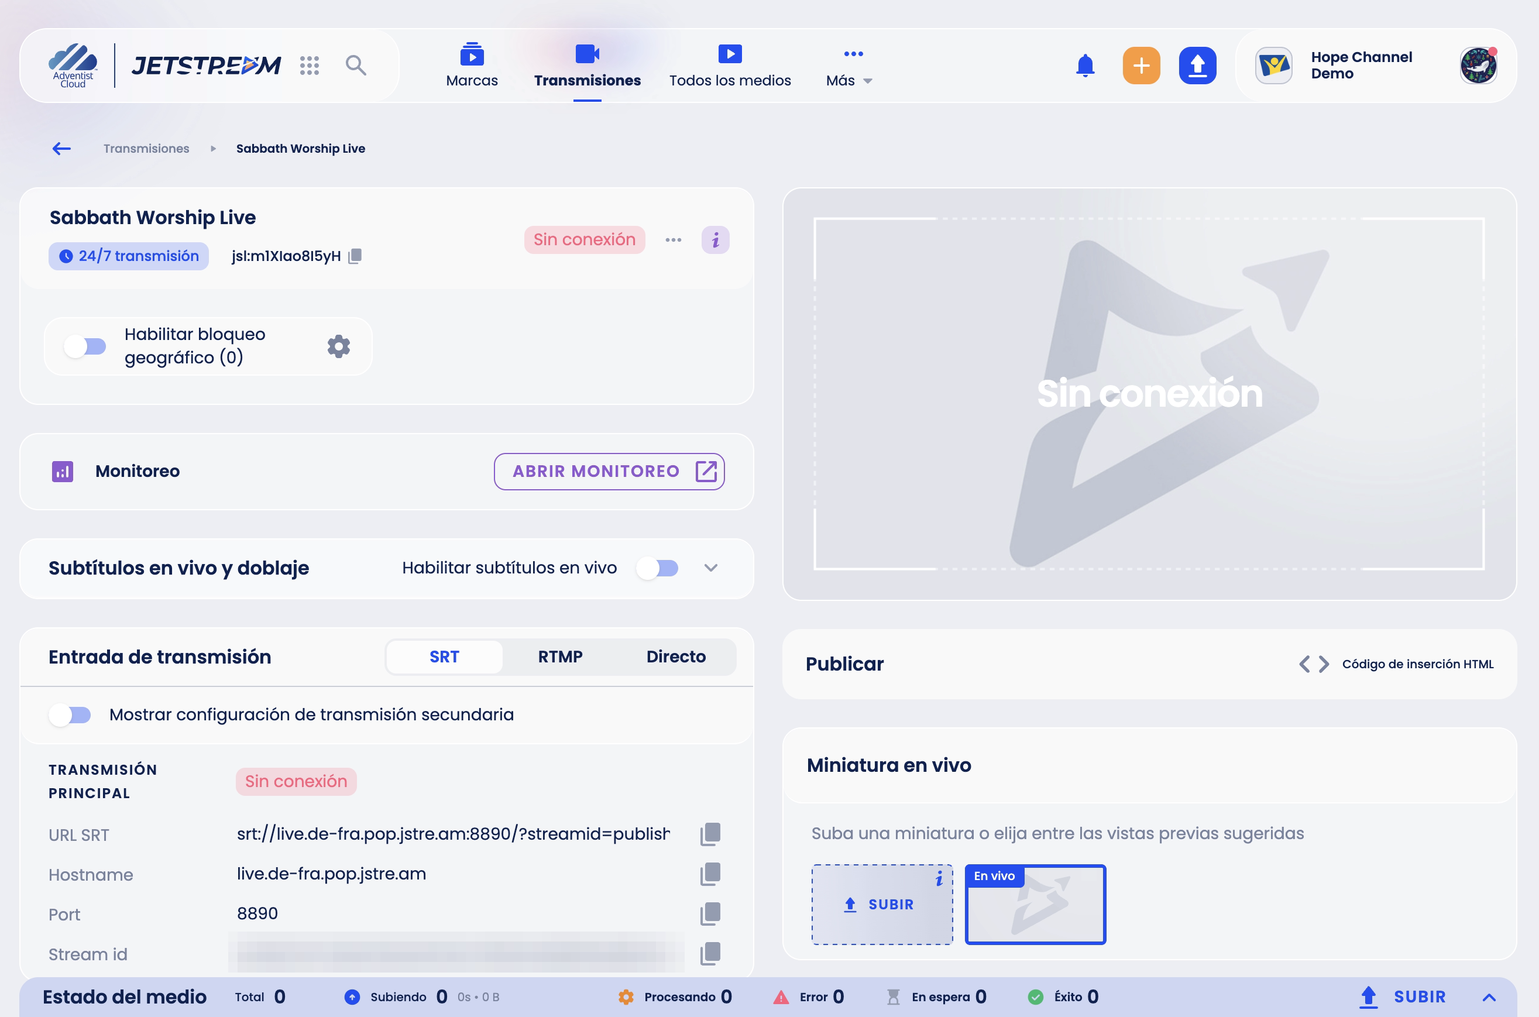Screen dimensions: 1539x1017
Task: Open geo-blocking settings gear
Action: click(x=339, y=346)
